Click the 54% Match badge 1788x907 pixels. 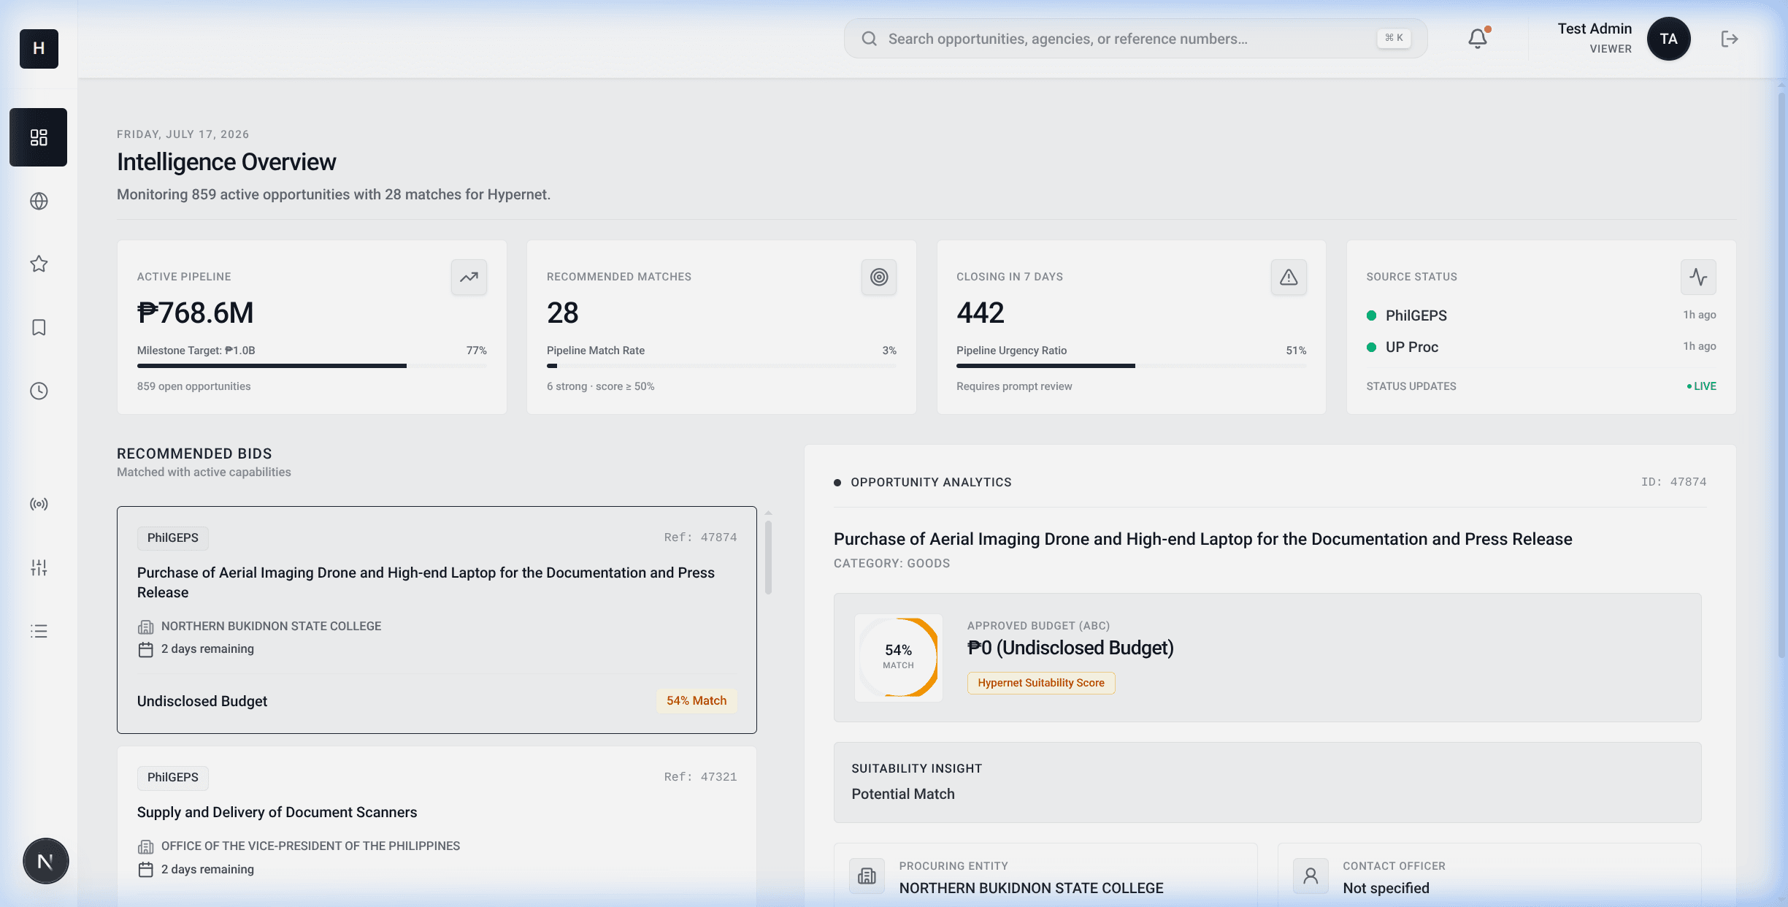pyautogui.click(x=697, y=700)
